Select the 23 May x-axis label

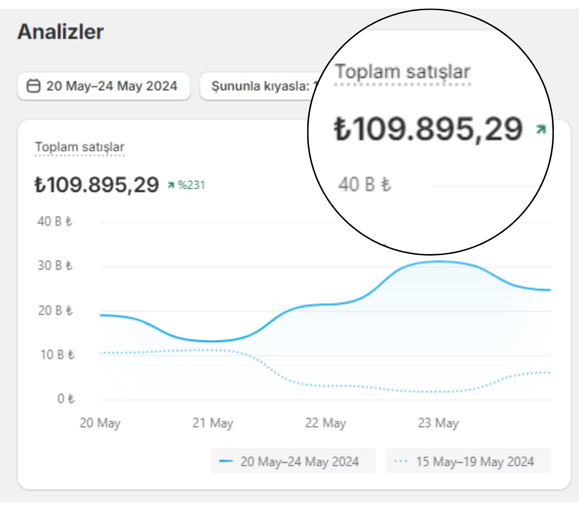point(438,423)
